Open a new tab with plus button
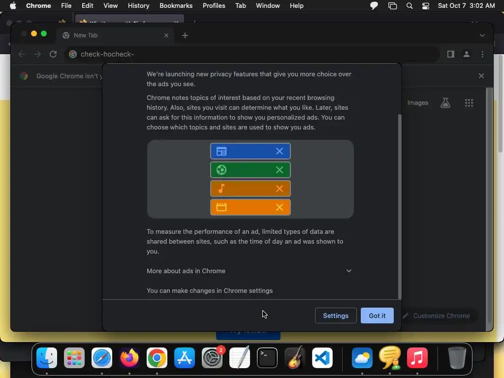The image size is (504, 378). [185, 35]
